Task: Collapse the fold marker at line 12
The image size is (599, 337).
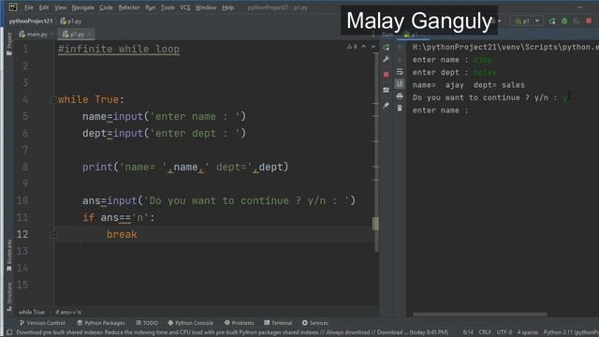Action: (x=54, y=235)
